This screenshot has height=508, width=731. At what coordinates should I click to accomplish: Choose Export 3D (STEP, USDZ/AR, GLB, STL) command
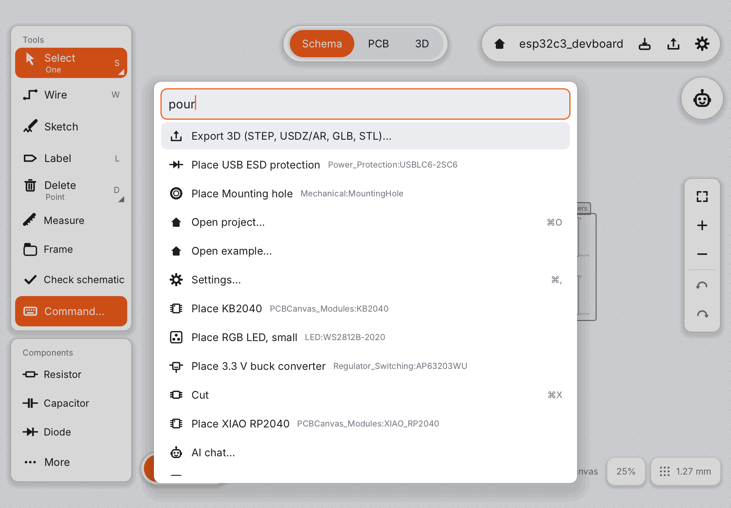pos(365,136)
